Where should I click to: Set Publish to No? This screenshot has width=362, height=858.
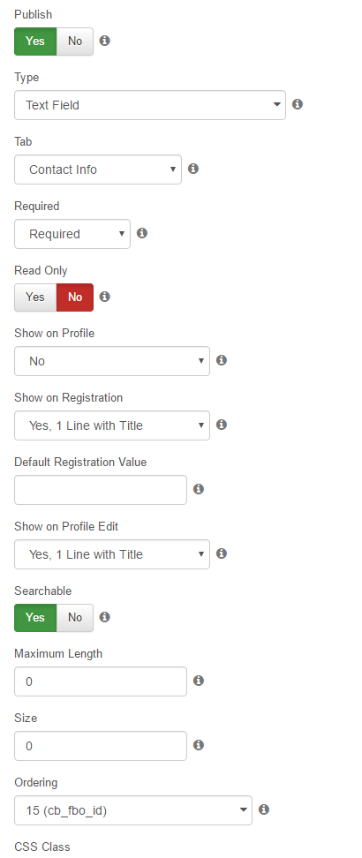[x=75, y=41]
